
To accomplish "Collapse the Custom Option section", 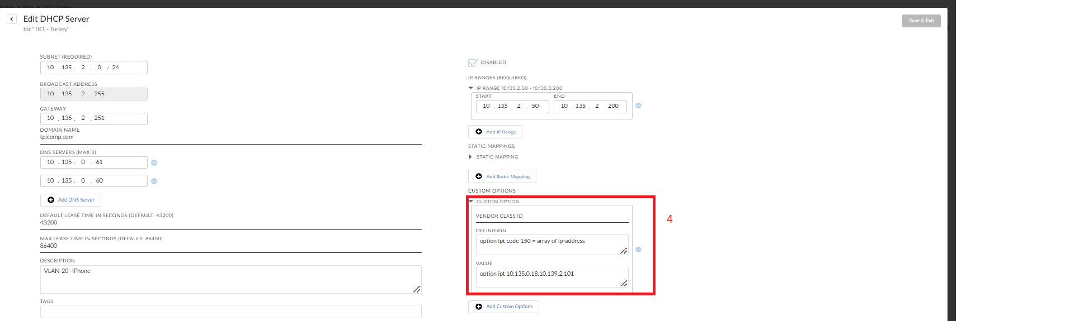I will pos(471,202).
